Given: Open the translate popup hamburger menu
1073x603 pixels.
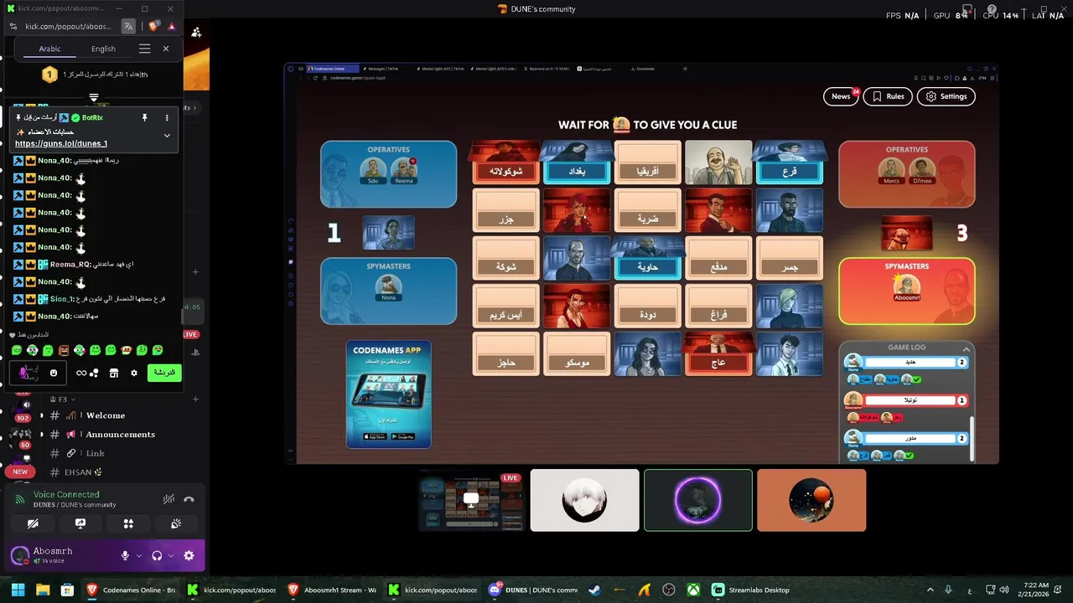Looking at the screenshot, I should tap(144, 49).
